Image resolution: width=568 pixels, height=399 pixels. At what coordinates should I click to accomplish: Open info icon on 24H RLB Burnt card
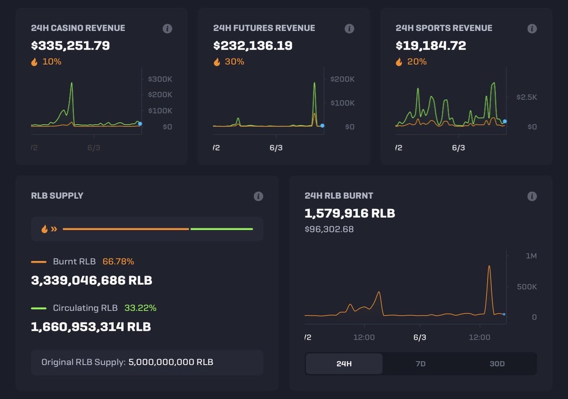click(532, 196)
